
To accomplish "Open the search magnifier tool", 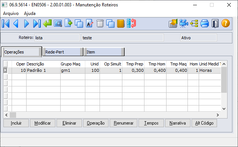I will [58, 24].
